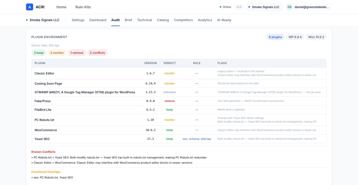Viewport: 358px width, 185px height.
Task: Select the FileBird Lite plugin name
Action: coord(43,110)
